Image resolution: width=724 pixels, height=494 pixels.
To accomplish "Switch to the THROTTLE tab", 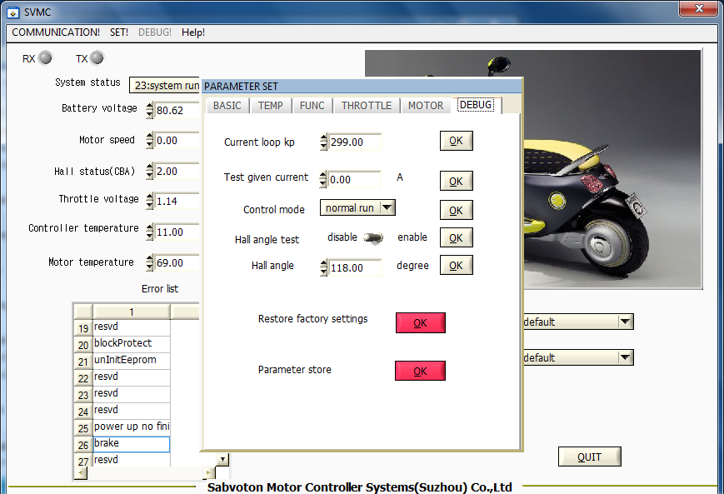I will (x=367, y=106).
